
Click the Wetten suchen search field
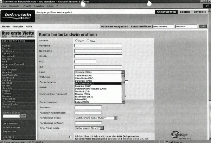pos(11,116)
